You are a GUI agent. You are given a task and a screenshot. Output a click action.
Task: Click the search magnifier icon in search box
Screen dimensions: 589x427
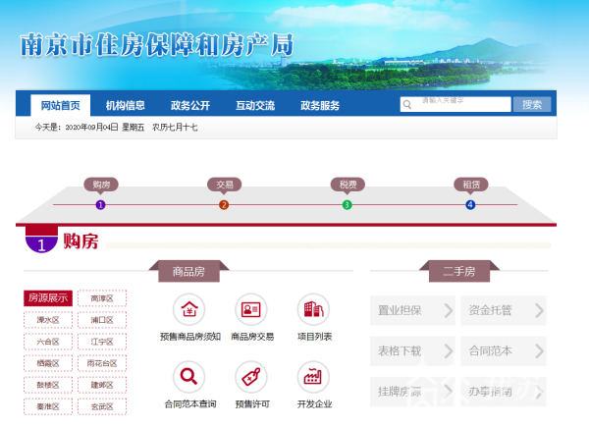[408, 104]
